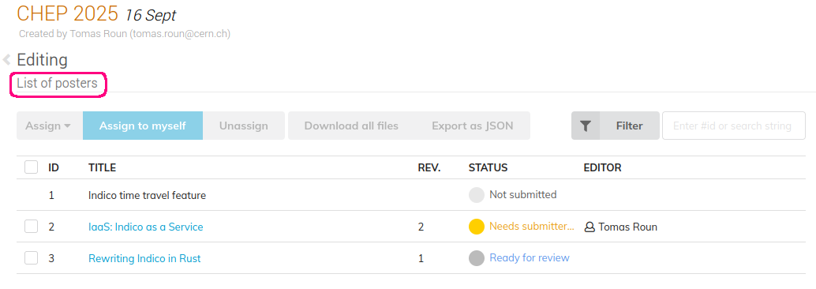Click the gray Ready for review circle

pyautogui.click(x=477, y=258)
